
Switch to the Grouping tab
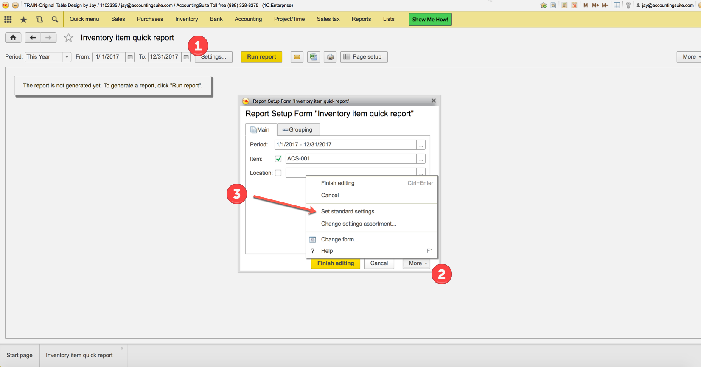(x=298, y=130)
